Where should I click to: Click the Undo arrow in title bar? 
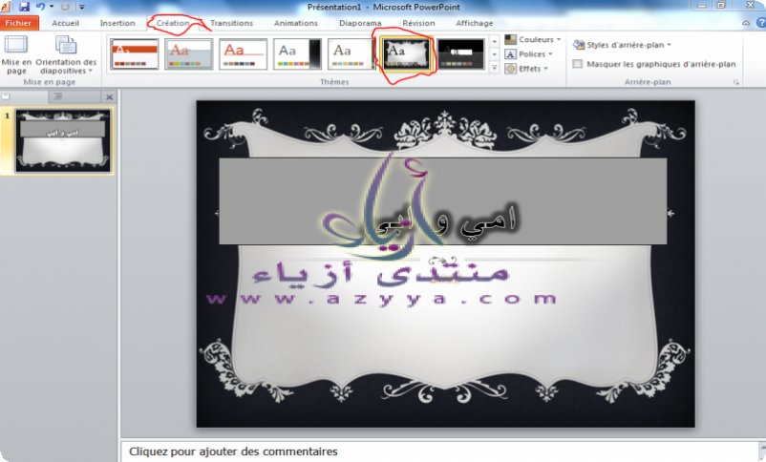[x=41, y=7]
